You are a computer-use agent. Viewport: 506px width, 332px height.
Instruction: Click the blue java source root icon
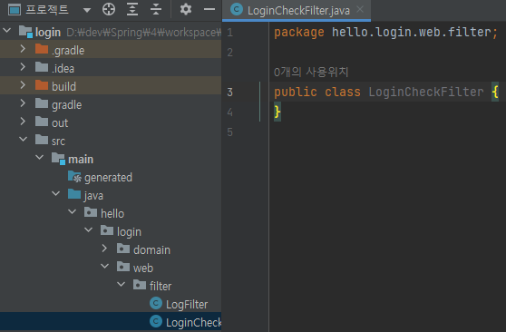(74, 194)
